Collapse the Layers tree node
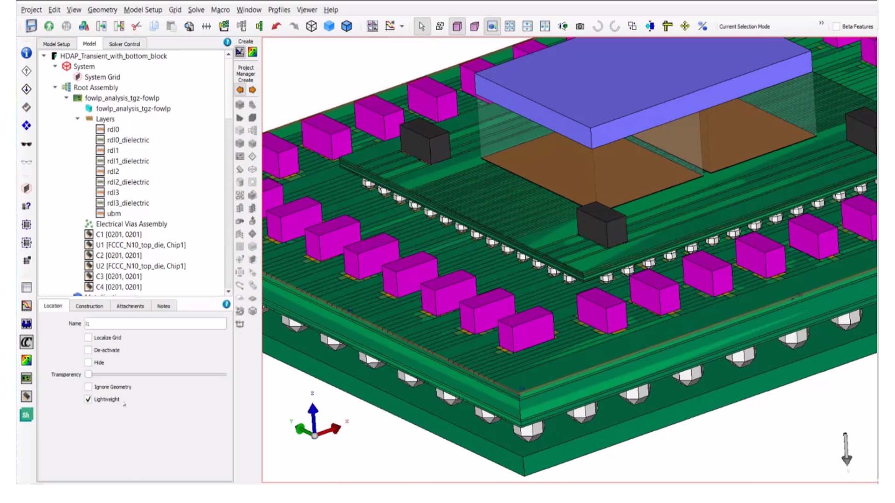This screenshot has width=895, height=503. coord(77,119)
